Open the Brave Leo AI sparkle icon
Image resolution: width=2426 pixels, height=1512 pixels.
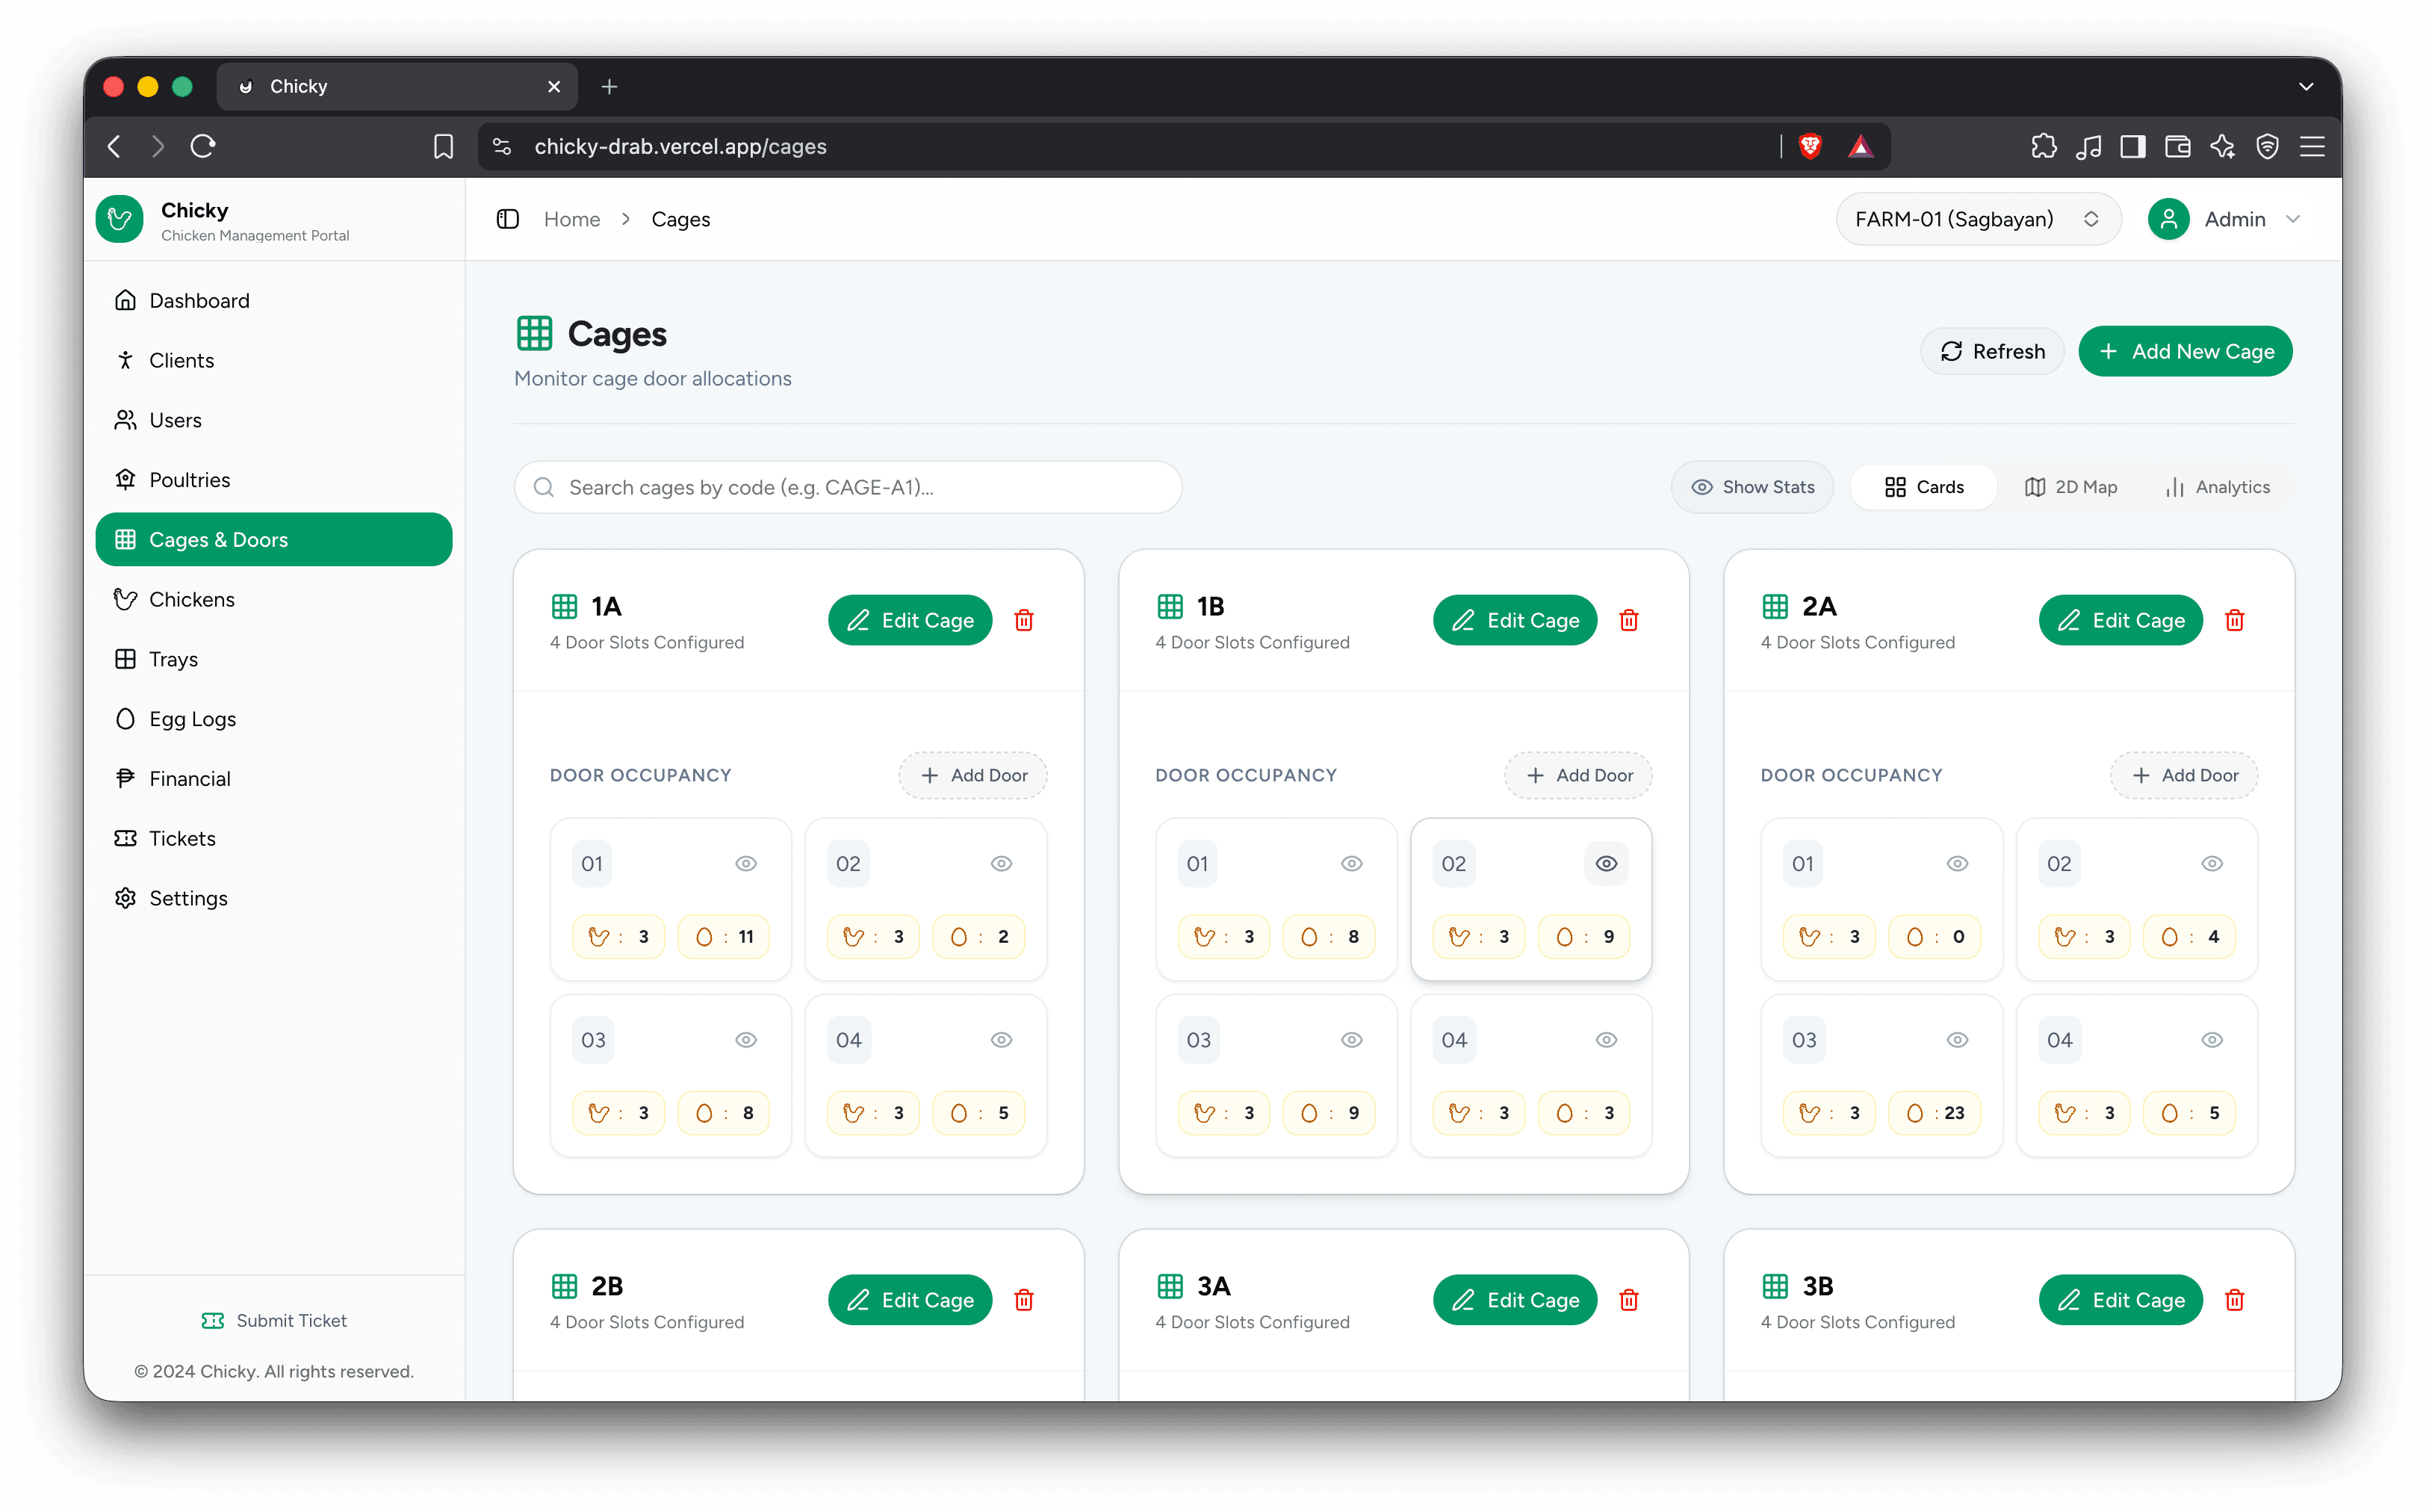(2222, 146)
